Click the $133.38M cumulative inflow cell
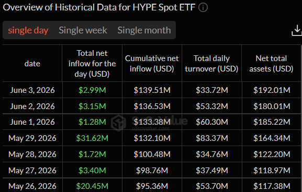The width and height of the screenshot is (302, 192). 152,122
